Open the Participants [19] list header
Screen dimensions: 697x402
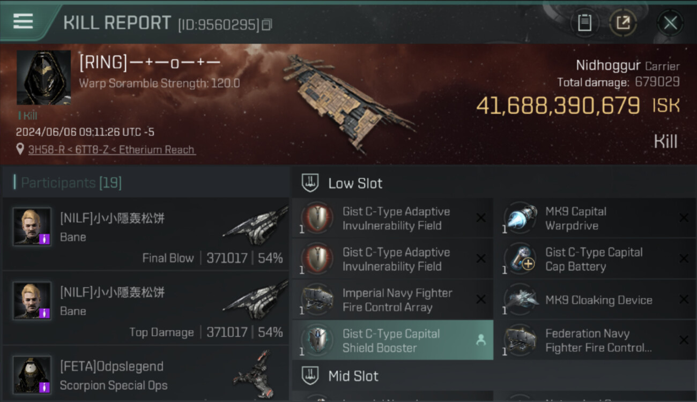click(71, 183)
